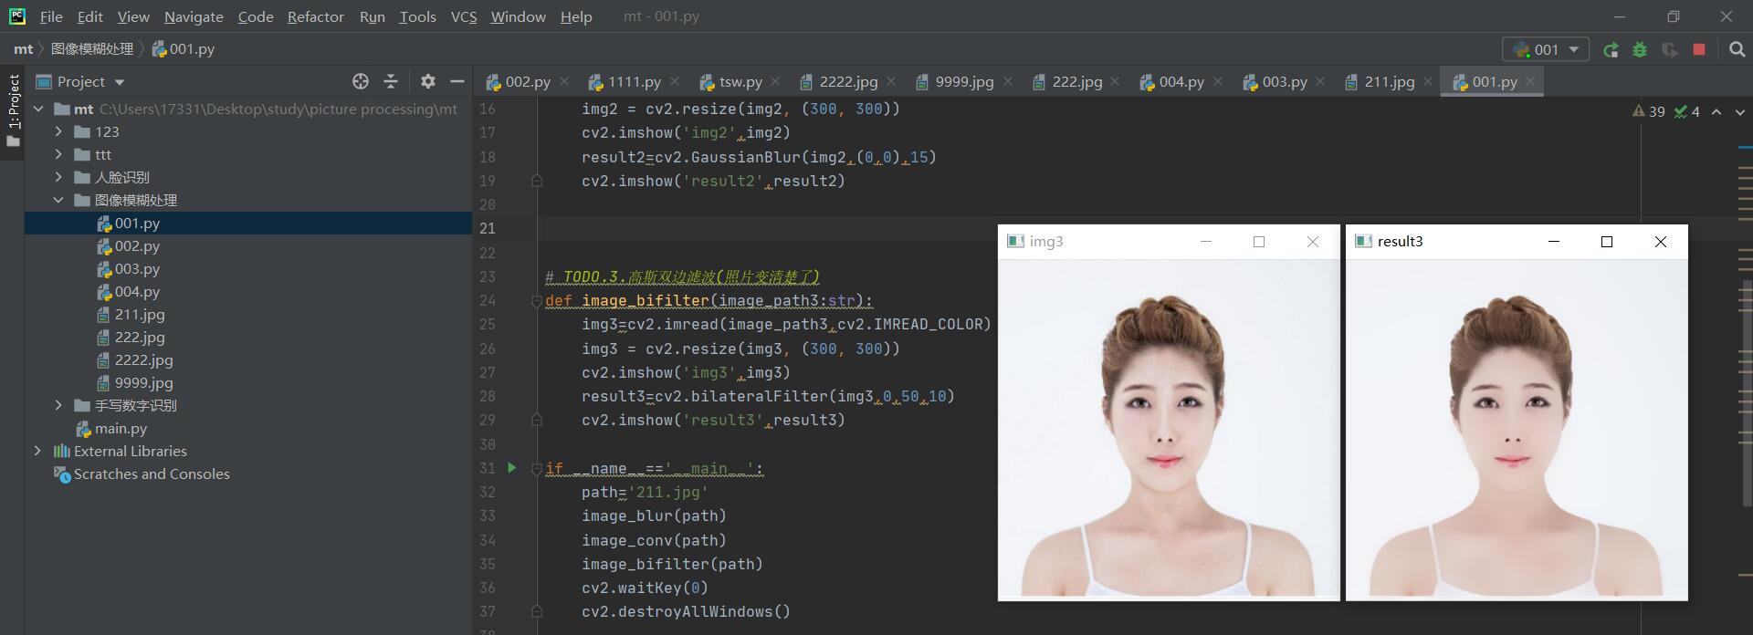Collapse all using the Project panel icon
Image resolution: width=1753 pixels, height=635 pixels.
391,81
